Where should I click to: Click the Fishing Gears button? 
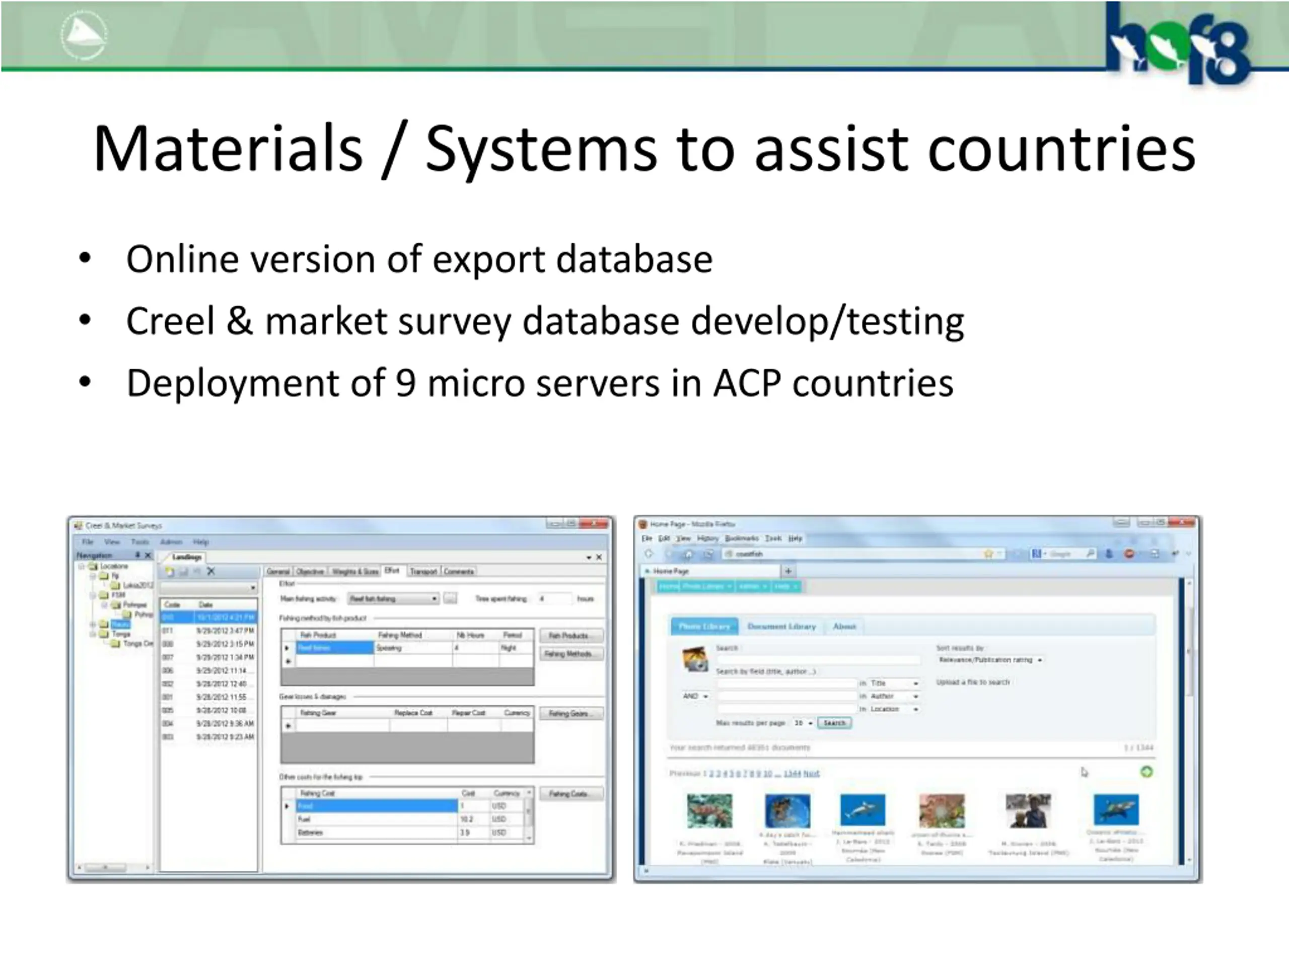click(x=570, y=714)
